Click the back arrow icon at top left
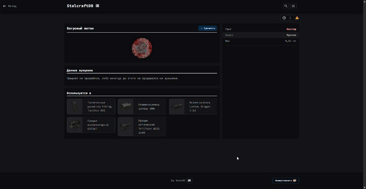 click(5, 6)
